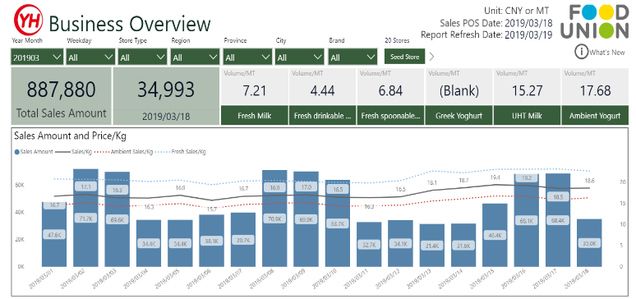The image size is (636, 299).
Task: Click the 15.27 Volume/MT value
Action: (x=527, y=91)
